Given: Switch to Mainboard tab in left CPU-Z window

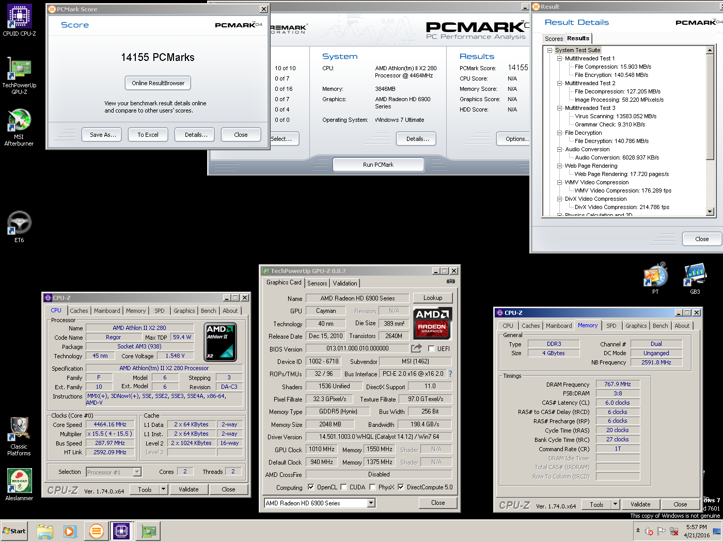Looking at the screenshot, I should 107,311.
